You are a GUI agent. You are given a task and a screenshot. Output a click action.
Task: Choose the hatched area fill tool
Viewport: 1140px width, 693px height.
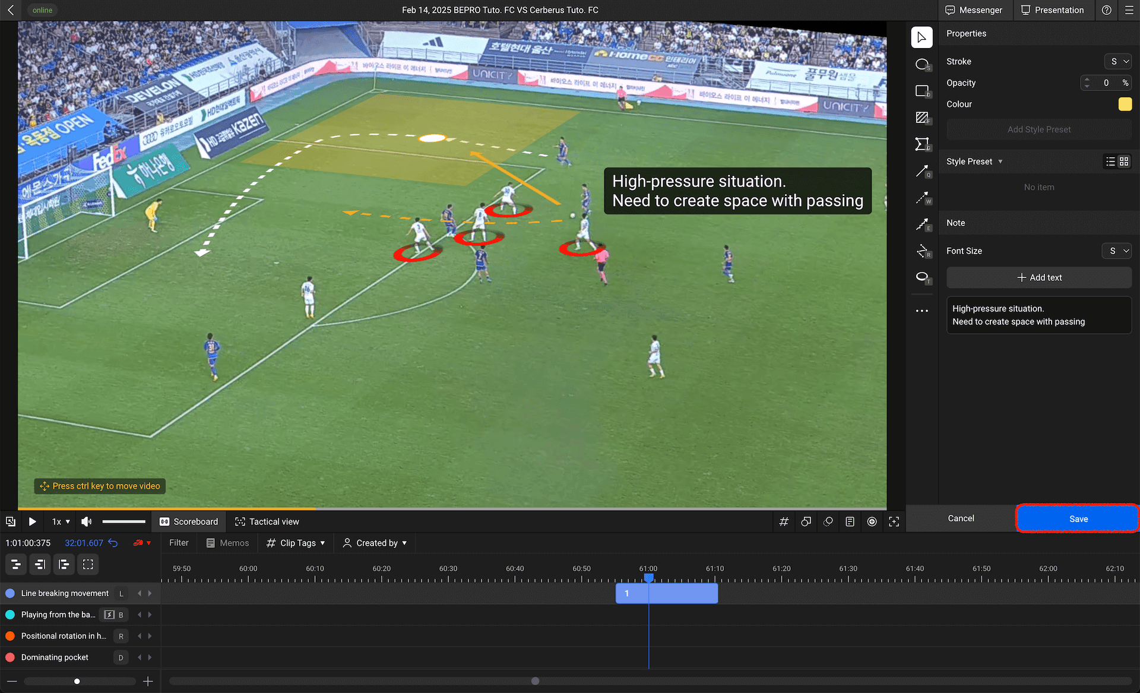[x=921, y=118]
